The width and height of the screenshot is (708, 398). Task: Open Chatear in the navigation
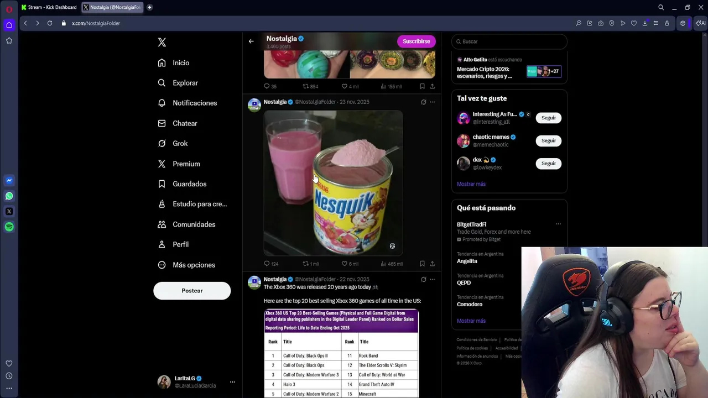tap(178, 123)
